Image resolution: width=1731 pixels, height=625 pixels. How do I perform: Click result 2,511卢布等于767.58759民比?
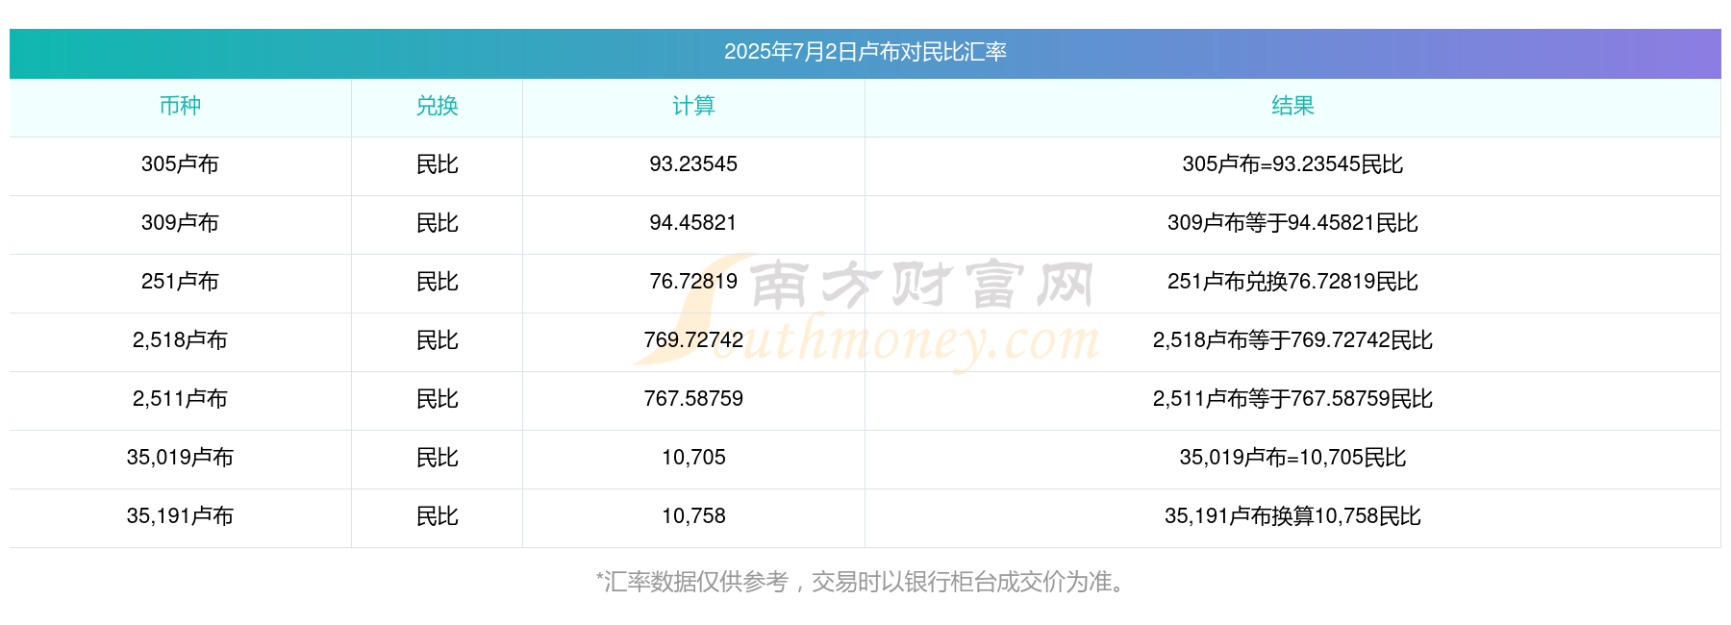pyautogui.click(x=1292, y=399)
